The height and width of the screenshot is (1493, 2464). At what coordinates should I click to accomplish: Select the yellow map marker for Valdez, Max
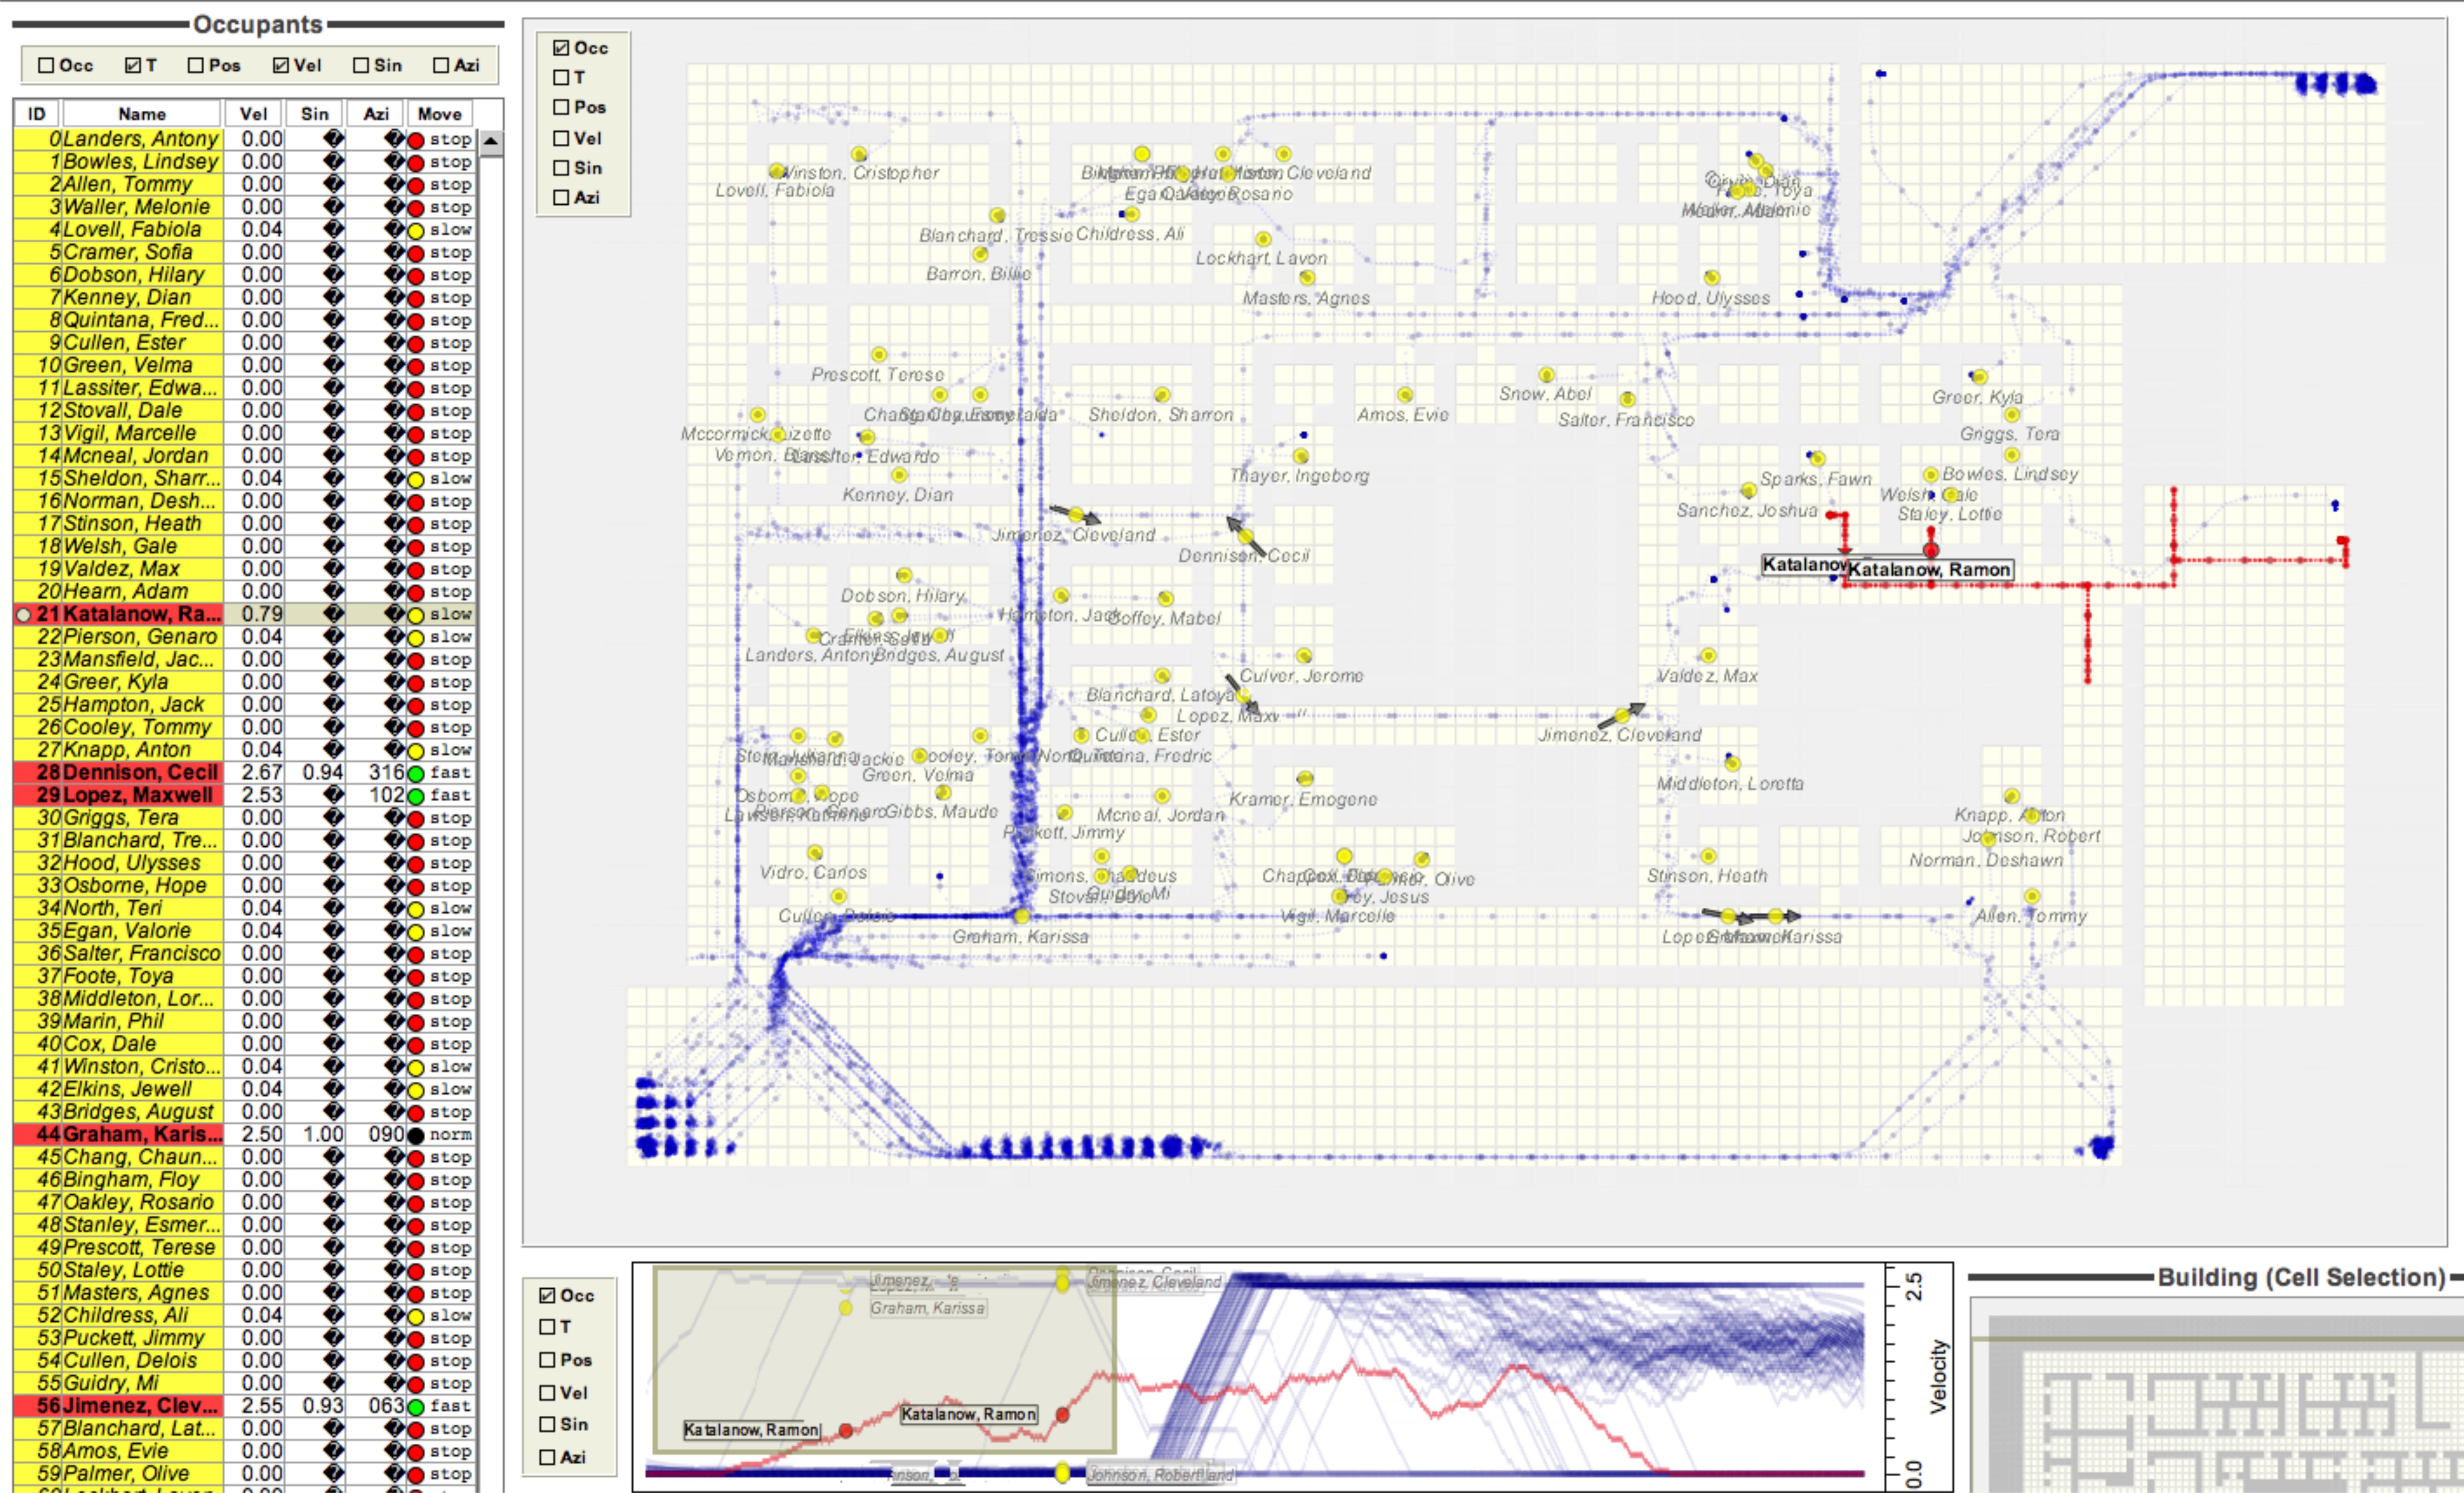[x=1708, y=655]
